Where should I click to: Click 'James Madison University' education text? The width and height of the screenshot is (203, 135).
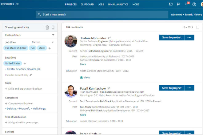pyautogui.click(x=94, y=121)
